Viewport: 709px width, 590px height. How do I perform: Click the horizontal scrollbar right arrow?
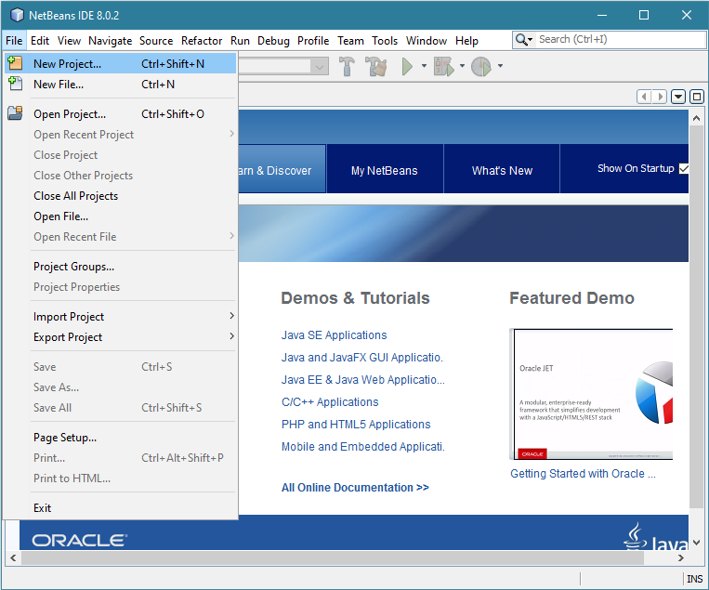click(x=681, y=557)
